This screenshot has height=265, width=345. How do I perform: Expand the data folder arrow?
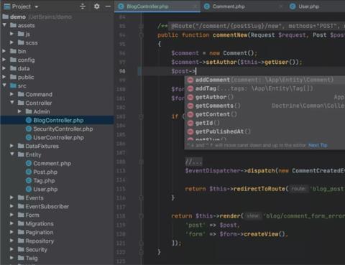4,68
